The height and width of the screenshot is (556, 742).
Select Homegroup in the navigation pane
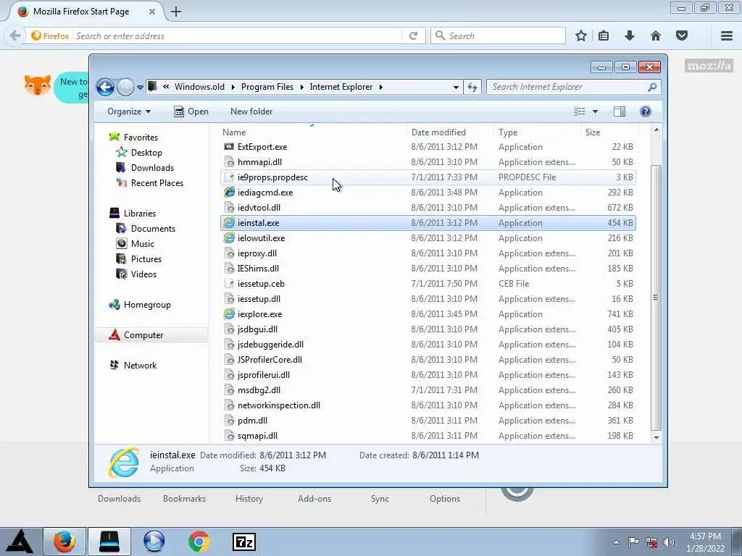(146, 305)
